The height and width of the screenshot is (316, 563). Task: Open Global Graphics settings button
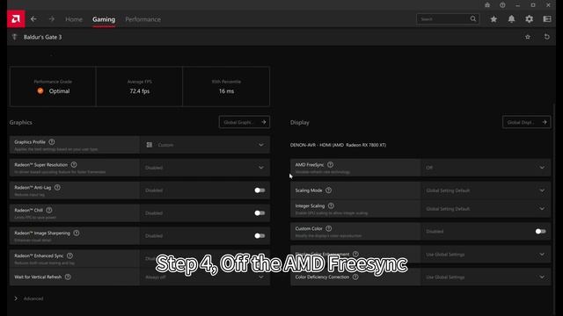[x=245, y=122]
